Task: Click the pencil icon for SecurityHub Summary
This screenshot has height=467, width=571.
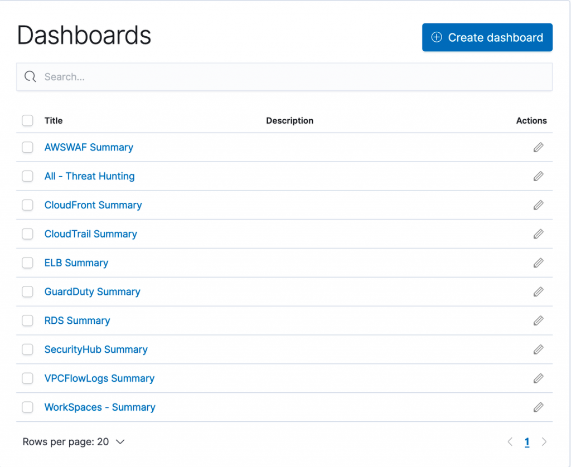Action: [538, 349]
